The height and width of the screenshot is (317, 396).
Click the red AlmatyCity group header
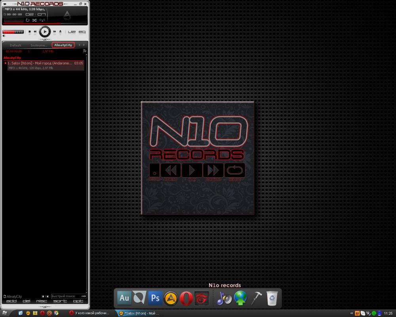tap(12, 57)
